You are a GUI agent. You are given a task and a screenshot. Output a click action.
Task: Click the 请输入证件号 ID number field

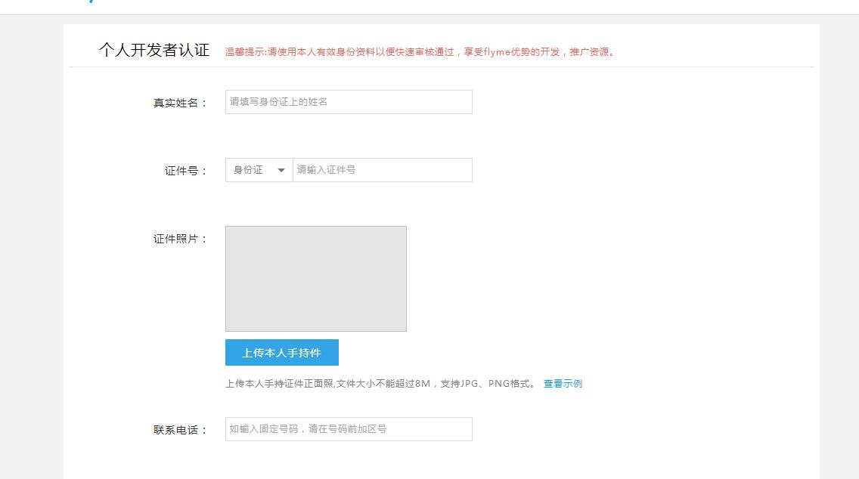pos(382,169)
